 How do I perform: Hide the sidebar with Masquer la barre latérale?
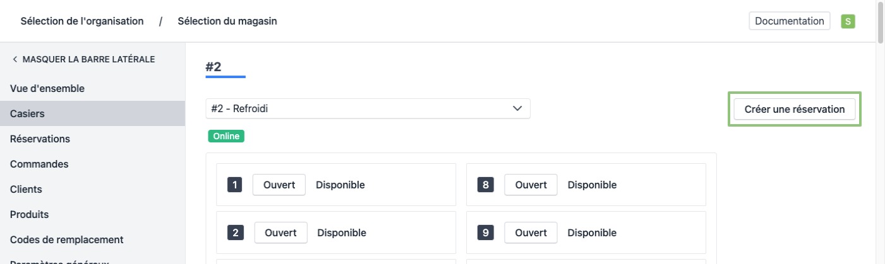(83, 59)
